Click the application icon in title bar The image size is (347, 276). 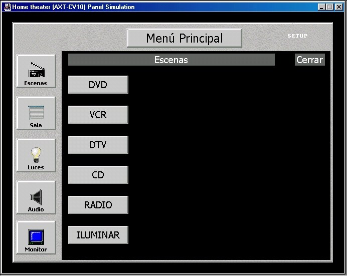7,7
